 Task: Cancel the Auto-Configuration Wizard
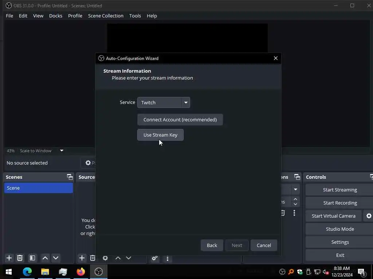tap(264, 245)
